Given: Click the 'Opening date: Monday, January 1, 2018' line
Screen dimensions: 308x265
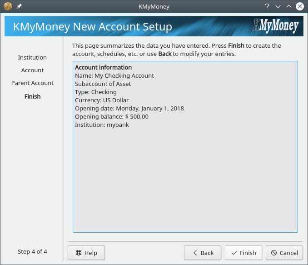Looking at the screenshot, I should point(129,109).
